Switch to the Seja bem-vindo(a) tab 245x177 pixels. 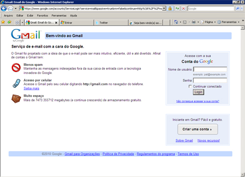[146, 23]
